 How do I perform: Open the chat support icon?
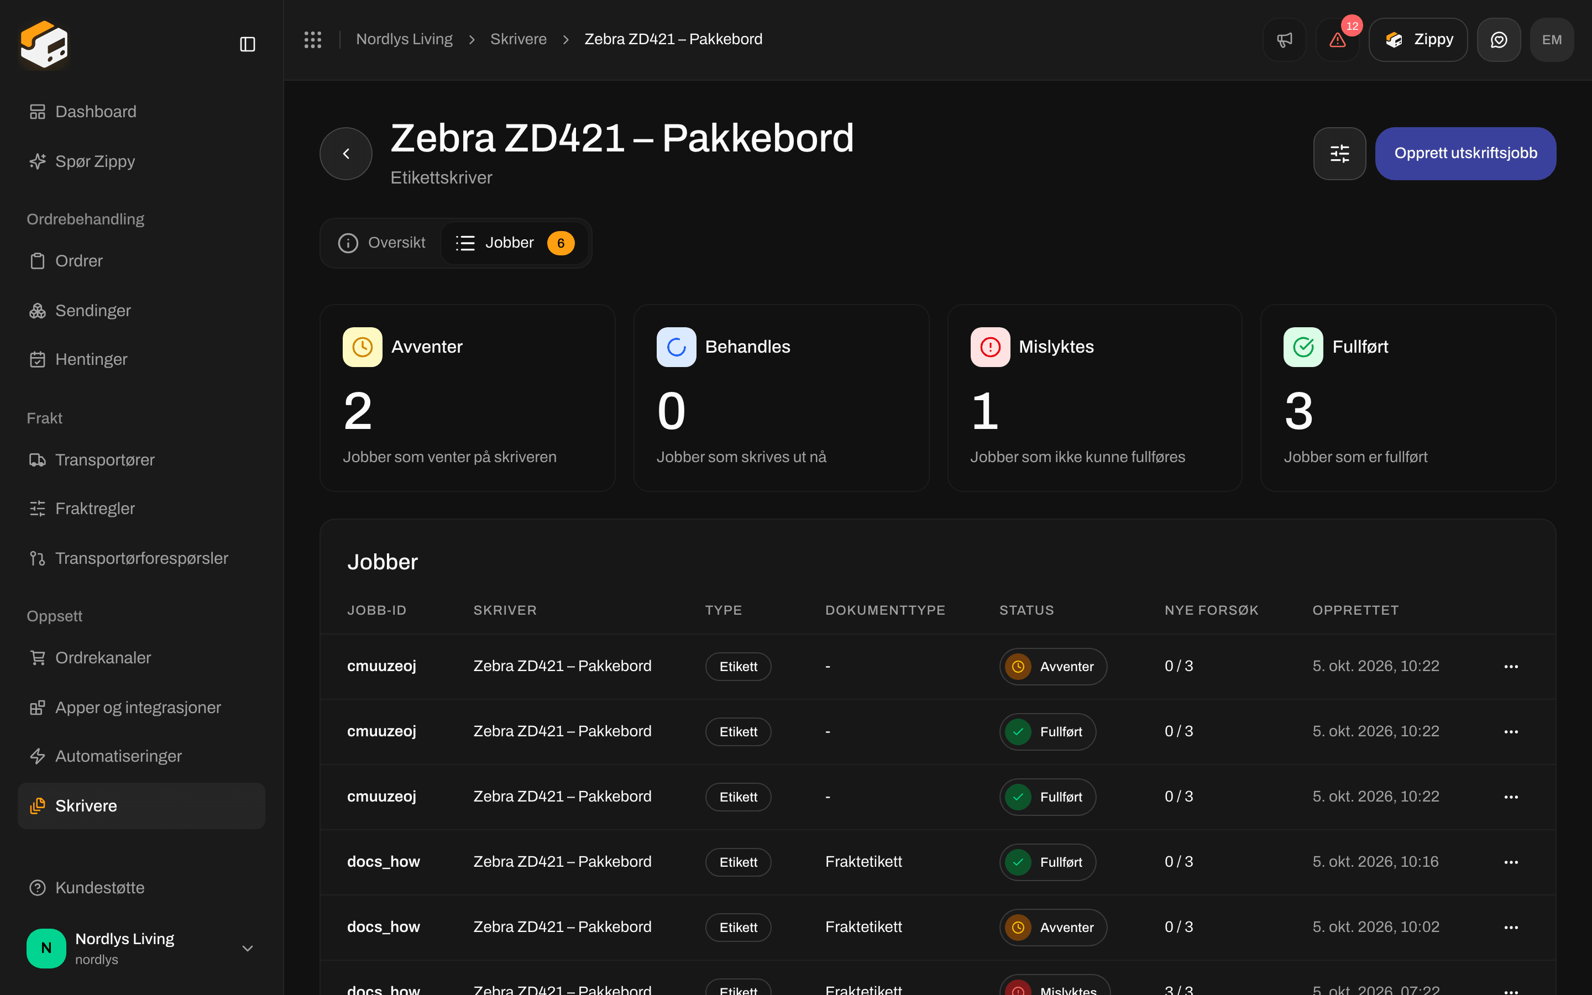click(1499, 39)
